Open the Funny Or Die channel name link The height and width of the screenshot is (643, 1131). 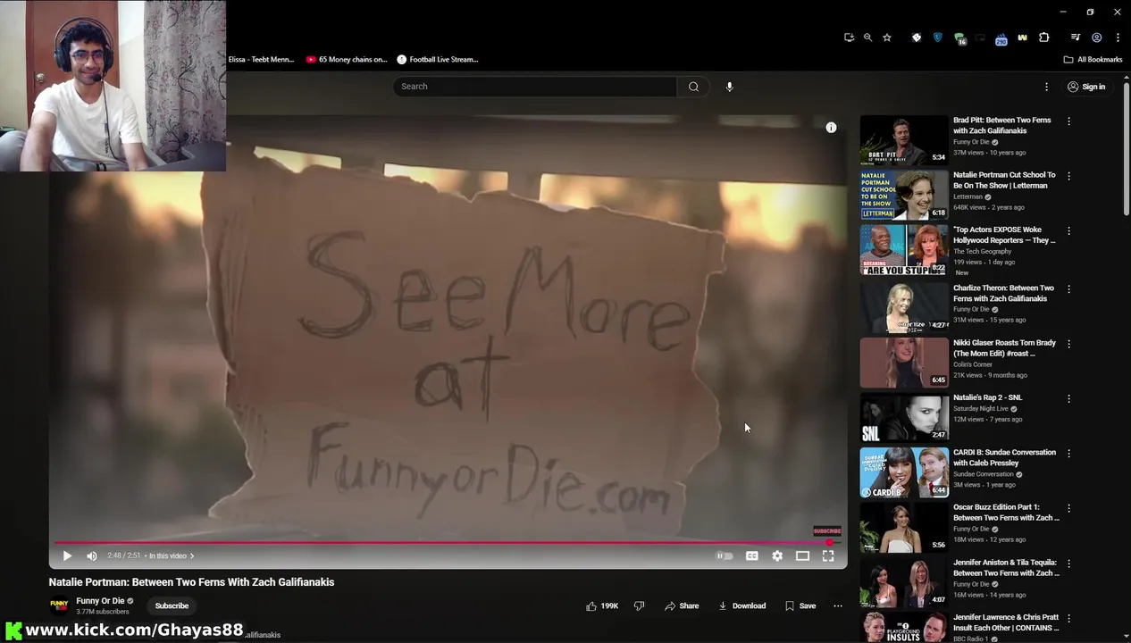(x=100, y=601)
